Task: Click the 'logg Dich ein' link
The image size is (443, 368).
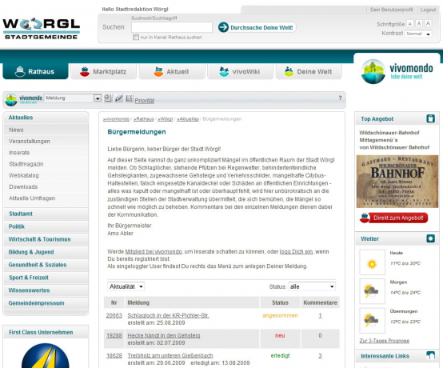Action: tap(296, 251)
